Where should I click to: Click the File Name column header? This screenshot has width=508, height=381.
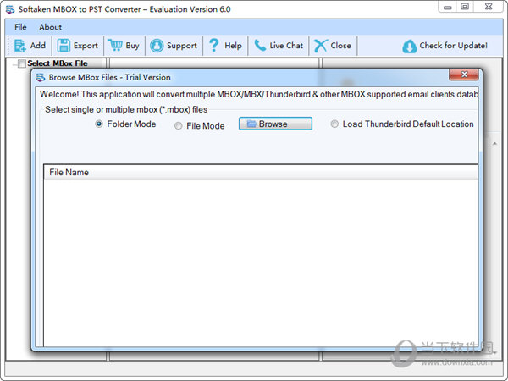(261, 173)
